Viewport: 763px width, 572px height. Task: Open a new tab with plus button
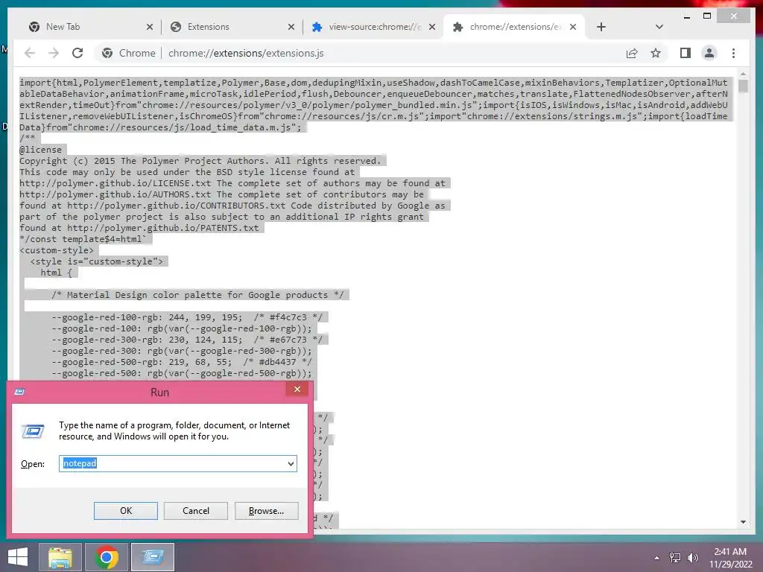click(601, 27)
